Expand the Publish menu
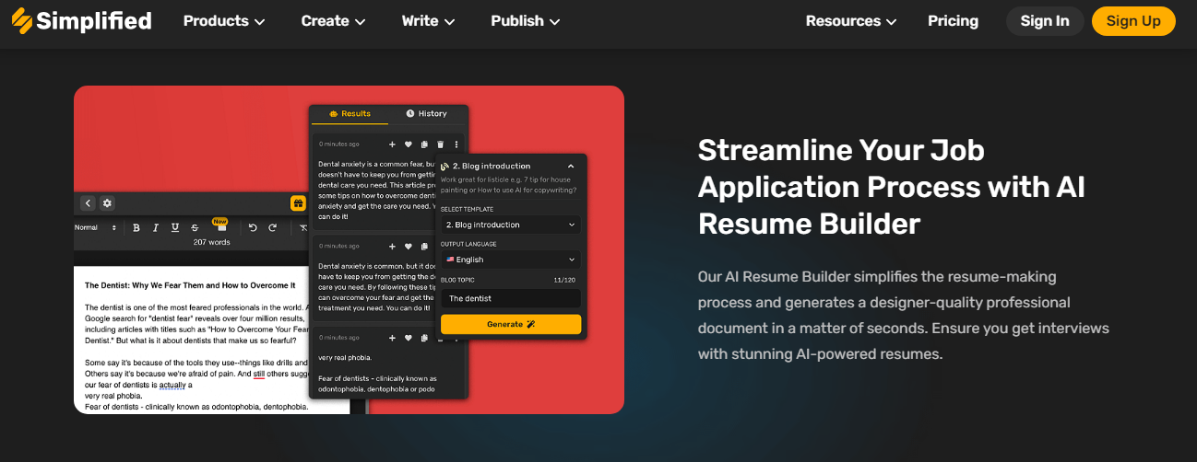The height and width of the screenshot is (462, 1197). coord(526,21)
